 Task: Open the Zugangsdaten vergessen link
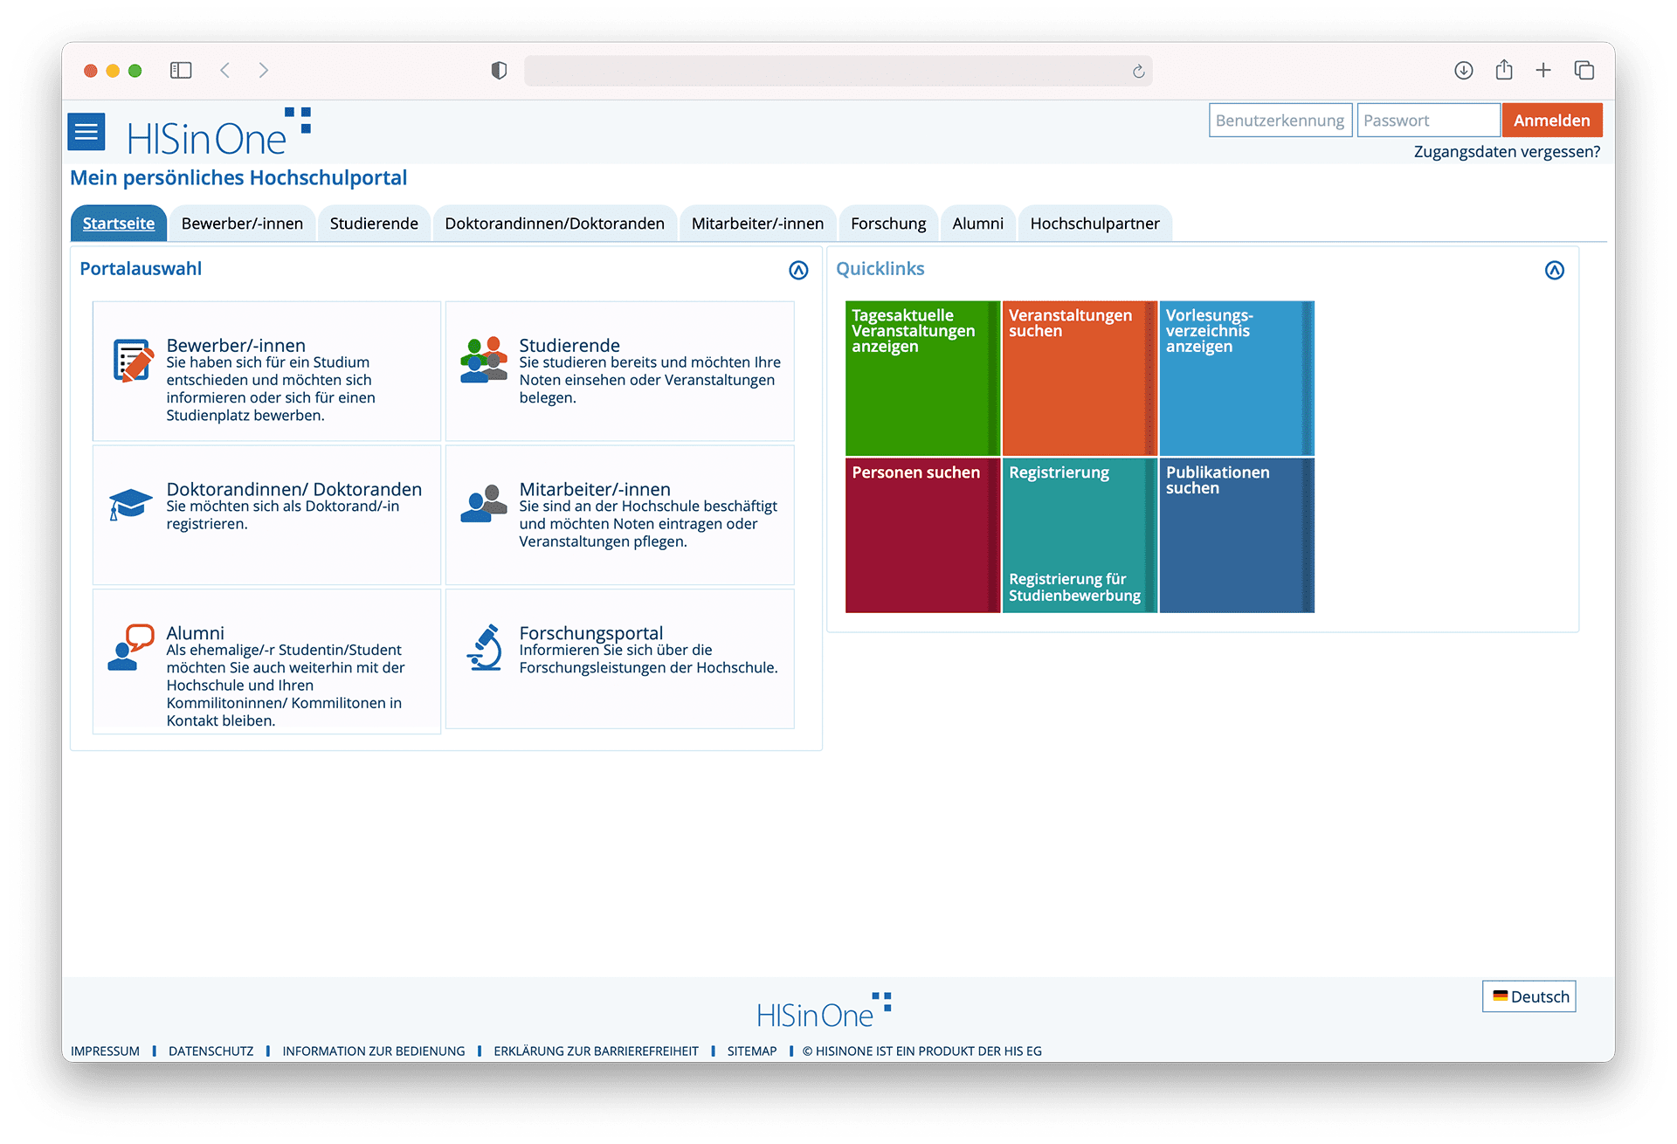1506,151
